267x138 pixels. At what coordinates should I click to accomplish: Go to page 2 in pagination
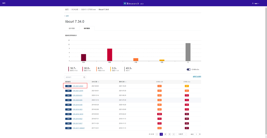[x=165, y=134]
